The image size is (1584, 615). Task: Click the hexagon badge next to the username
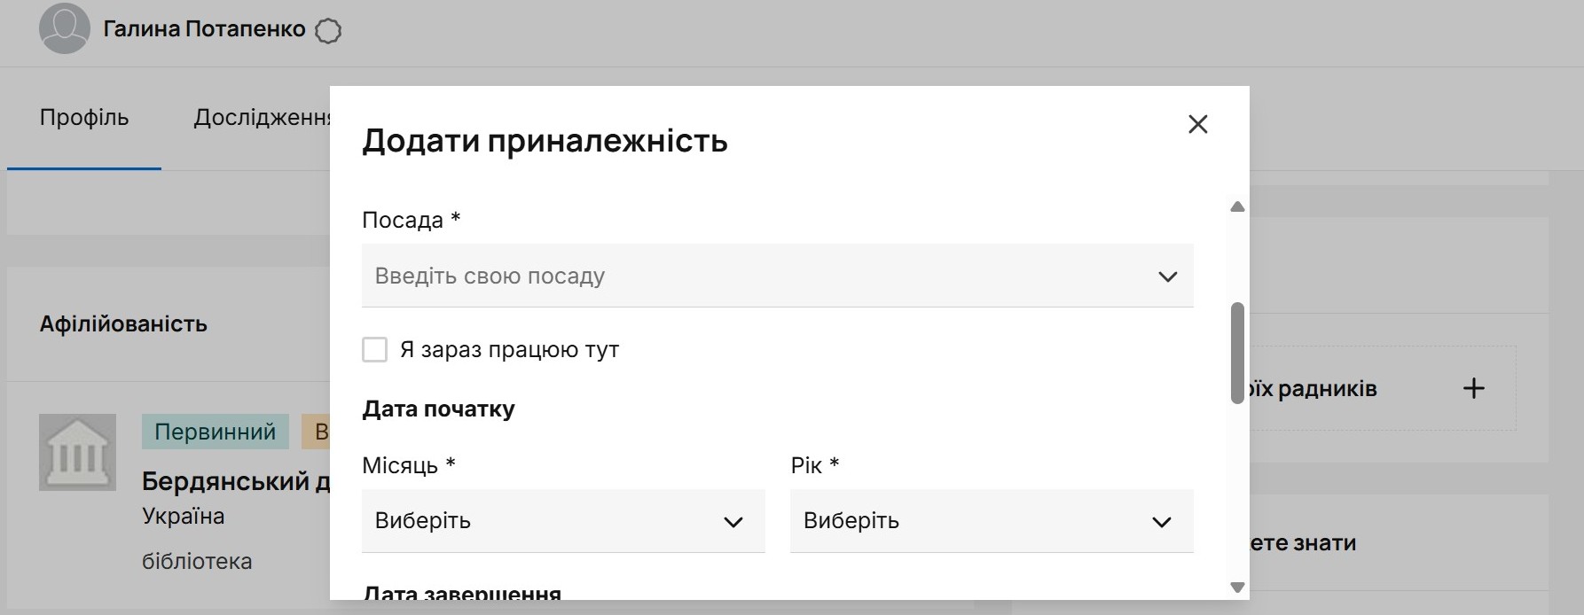pos(328,31)
